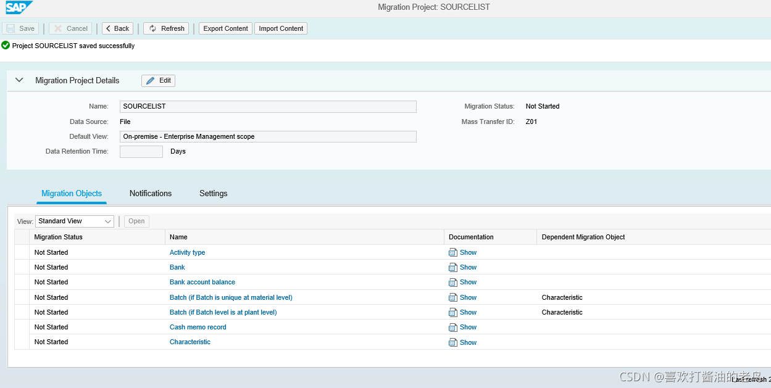Click the documentation icon for Characteristic
The image size is (771, 388).
tap(452, 342)
